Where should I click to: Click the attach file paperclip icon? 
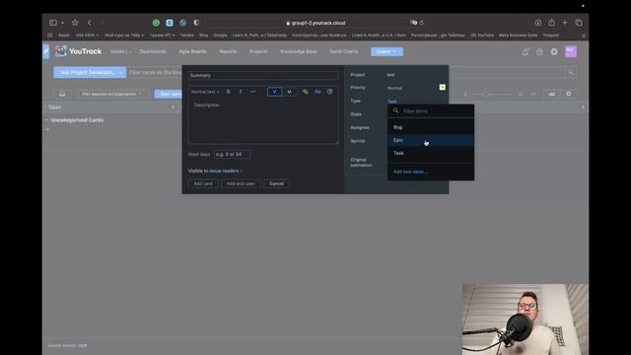click(305, 92)
